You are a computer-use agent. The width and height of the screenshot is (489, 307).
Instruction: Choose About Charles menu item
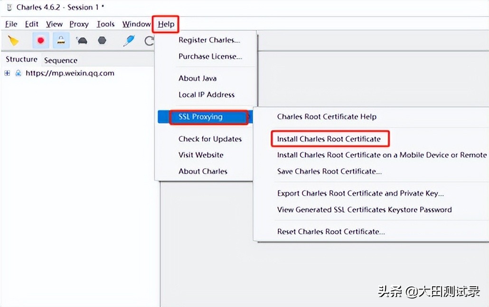(203, 171)
